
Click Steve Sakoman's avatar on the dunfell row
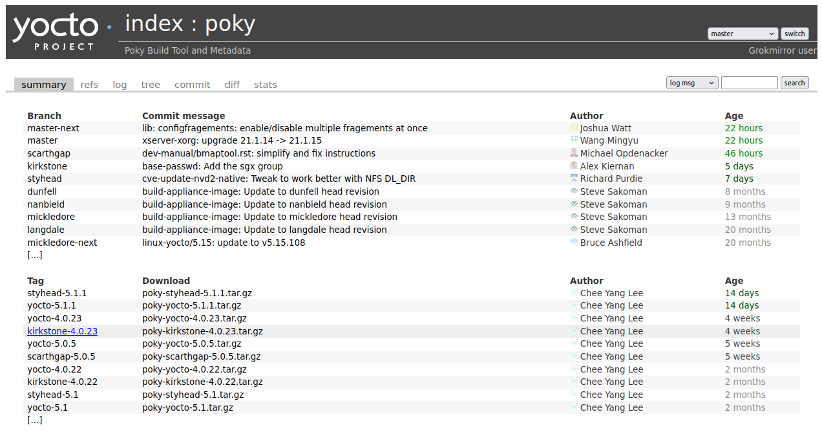click(574, 191)
